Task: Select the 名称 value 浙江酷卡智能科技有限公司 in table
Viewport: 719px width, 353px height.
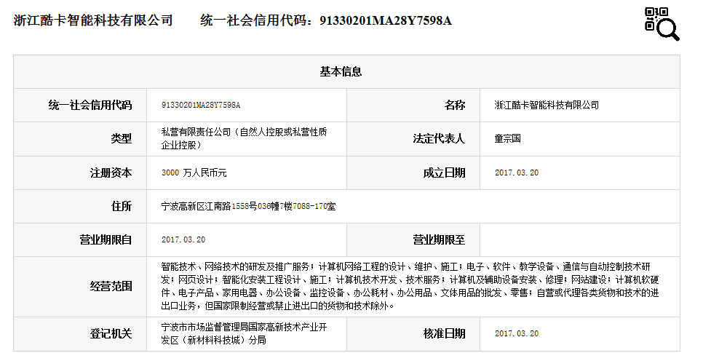Action: click(x=547, y=105)
